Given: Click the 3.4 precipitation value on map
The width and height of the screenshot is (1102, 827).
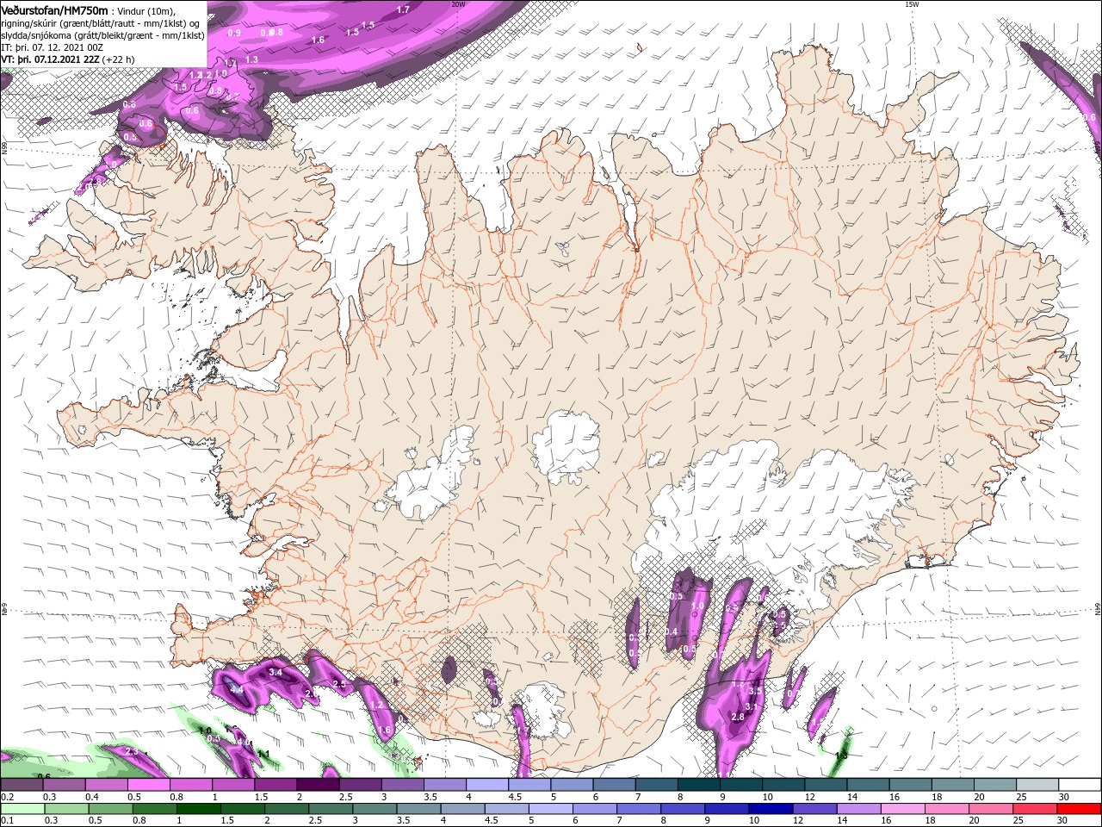Looking at the screenshot, I should click(x=276, y=672).
